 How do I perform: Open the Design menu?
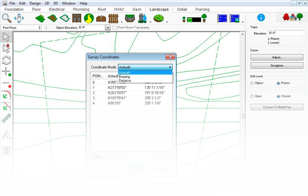(35, 3)
